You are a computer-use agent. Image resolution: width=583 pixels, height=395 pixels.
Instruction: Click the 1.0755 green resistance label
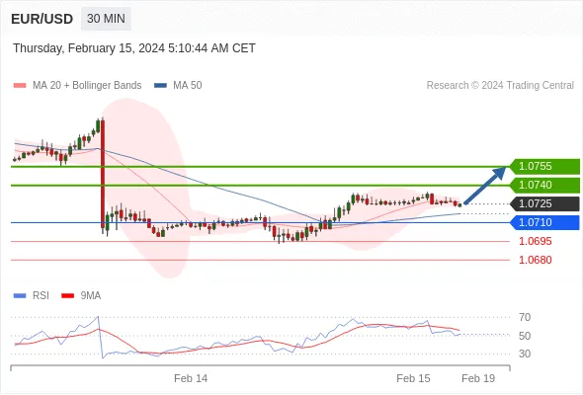544,166
